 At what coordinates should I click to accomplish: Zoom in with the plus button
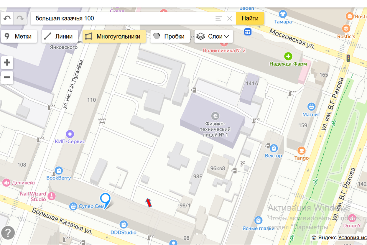pyautogui.click(x=7, y=63)
